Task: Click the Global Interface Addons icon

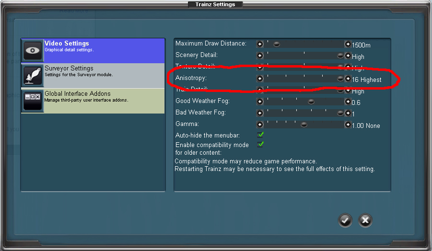Action: (33, 101)
